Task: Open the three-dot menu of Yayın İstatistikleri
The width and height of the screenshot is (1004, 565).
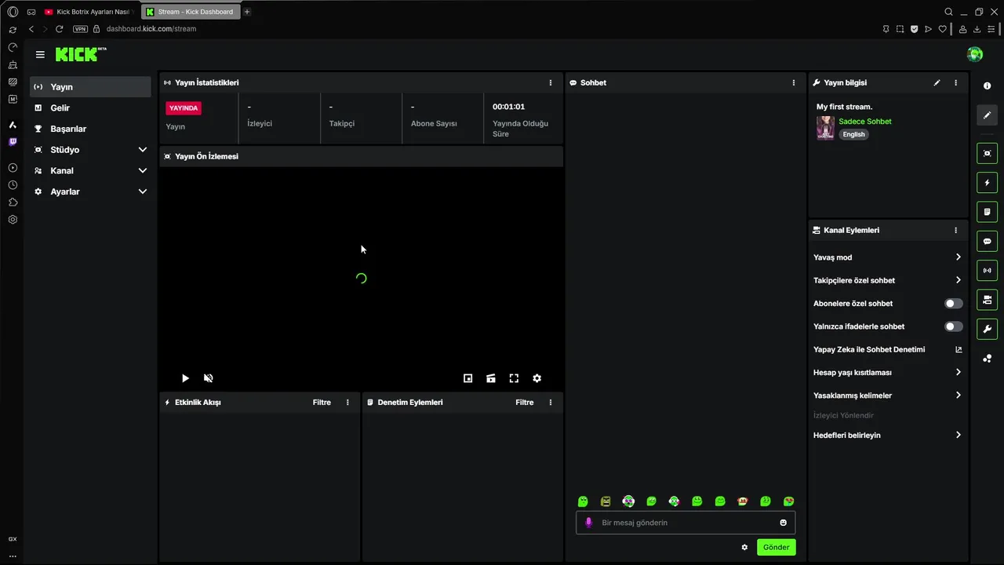Action: coord(551,82)
